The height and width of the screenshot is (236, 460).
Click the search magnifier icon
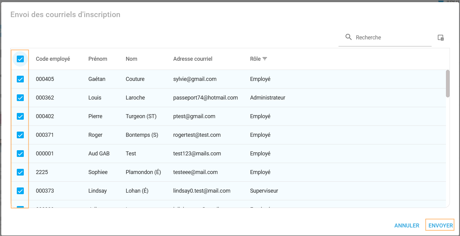point(348,37)
